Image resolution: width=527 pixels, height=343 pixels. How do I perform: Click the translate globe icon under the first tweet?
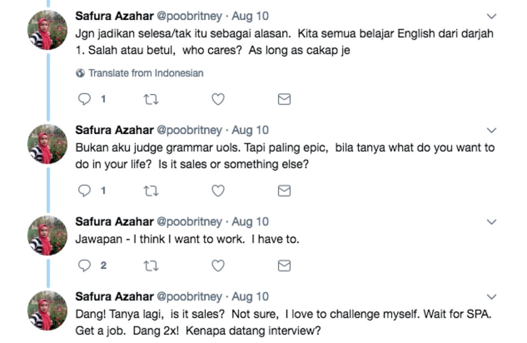tap(80, 73)
